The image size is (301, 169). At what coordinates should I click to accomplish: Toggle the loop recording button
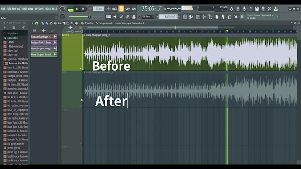tap(134, 9)
